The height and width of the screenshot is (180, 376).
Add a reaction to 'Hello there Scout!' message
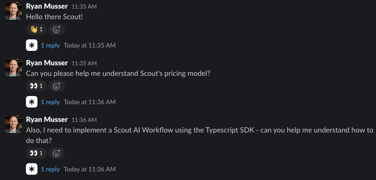[57, 29]
